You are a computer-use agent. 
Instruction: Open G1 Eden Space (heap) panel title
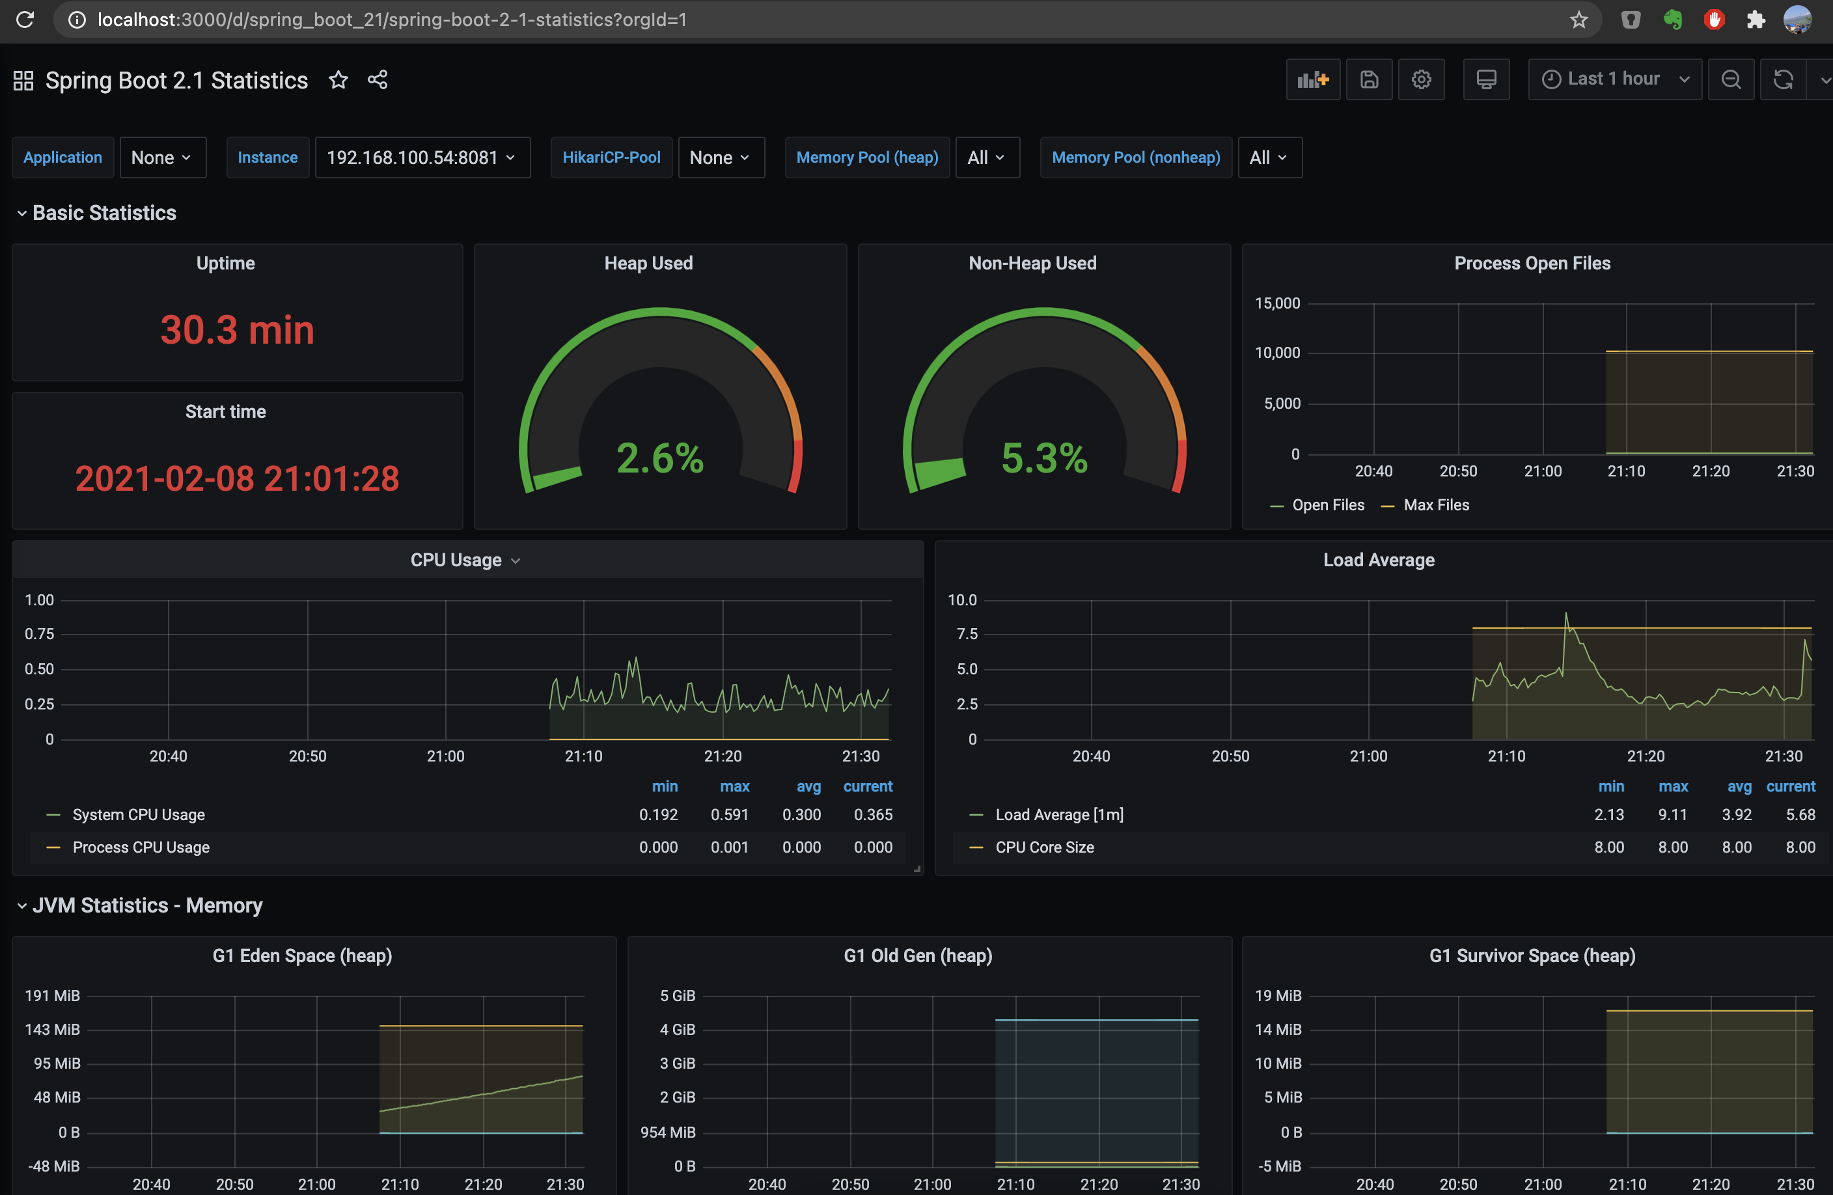click(x=302, y=955)
